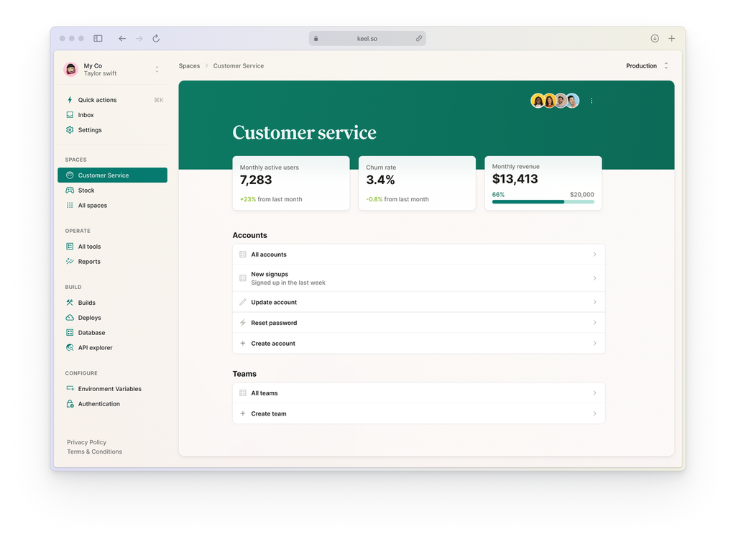
Task: Open Builds in the sidebar
Action: click(x=113, y=303)
